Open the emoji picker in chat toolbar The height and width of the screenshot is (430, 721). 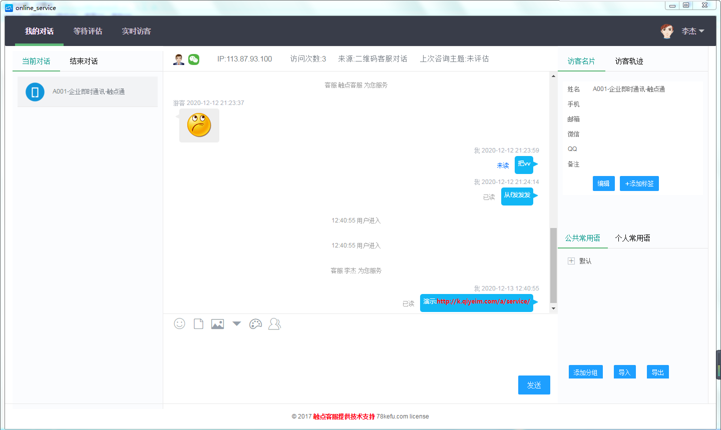179,324
